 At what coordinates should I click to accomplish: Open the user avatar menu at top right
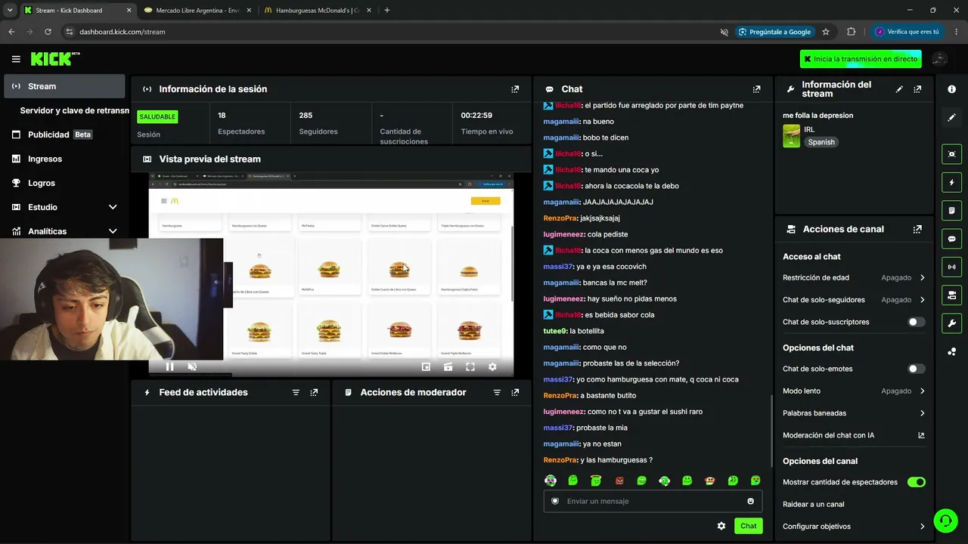click(940, 59)
